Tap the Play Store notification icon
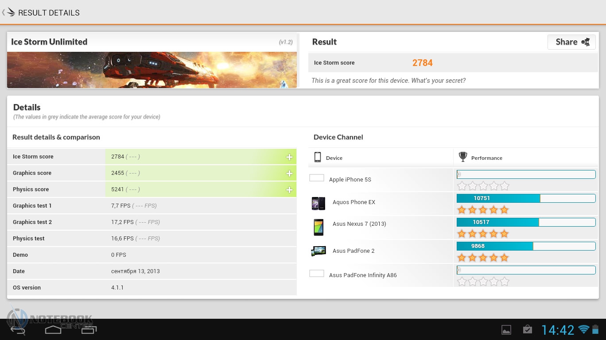The width and height of the screenshot is (606, 340). (527, 329)
